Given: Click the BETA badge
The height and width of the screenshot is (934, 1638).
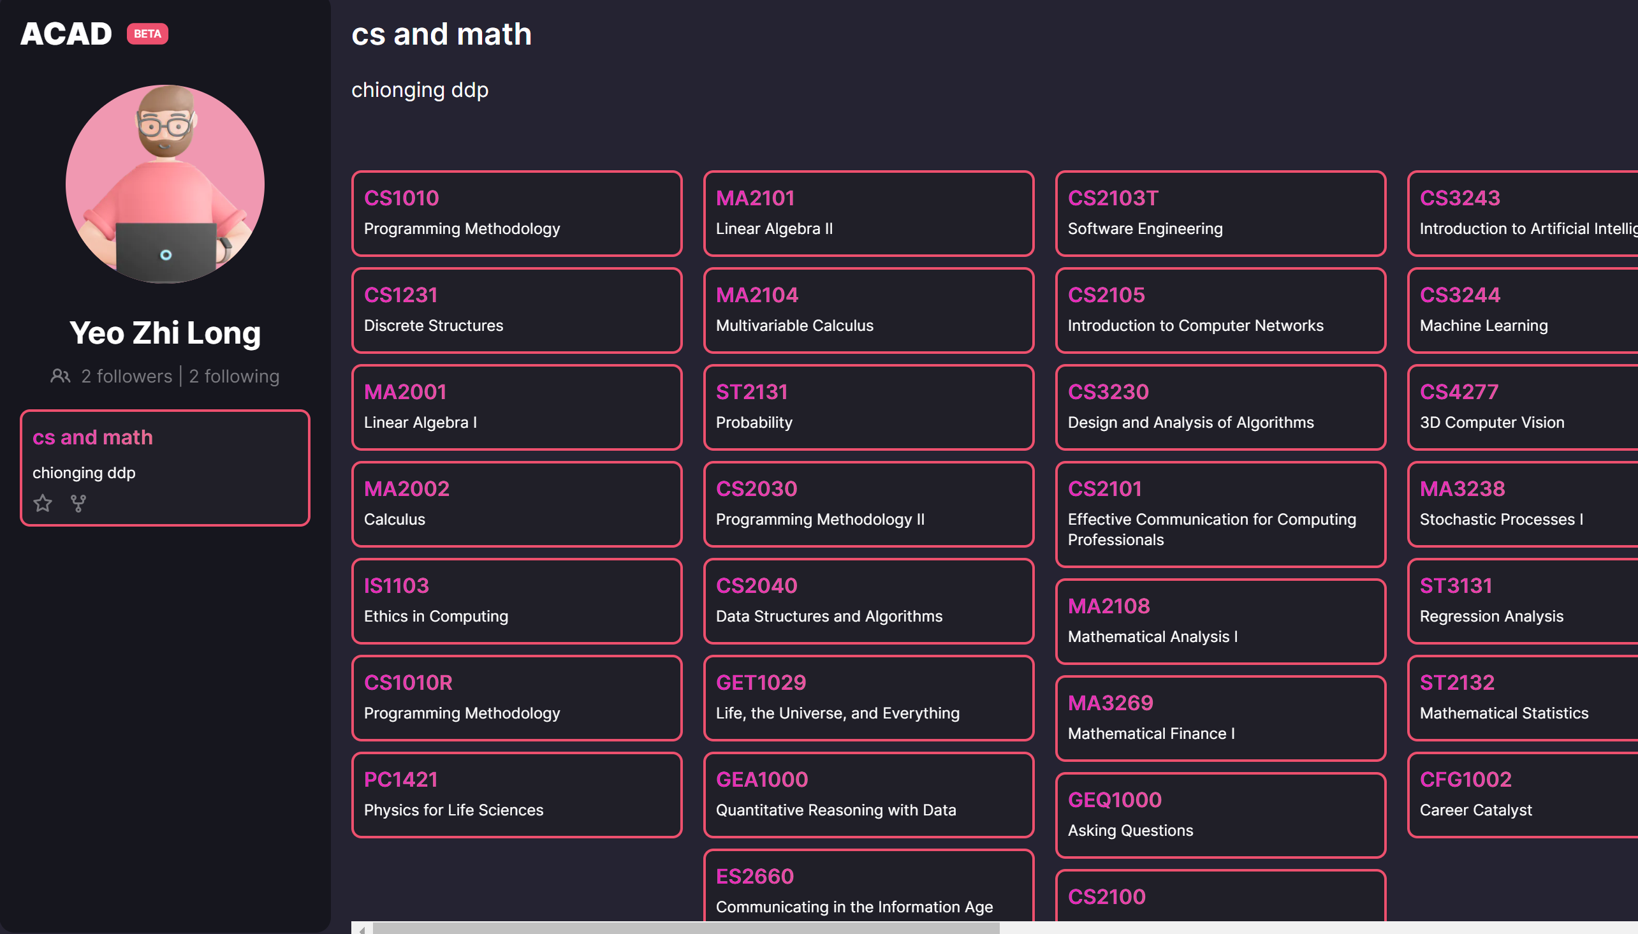Looking at the screenshot, I should coord(147,34).
